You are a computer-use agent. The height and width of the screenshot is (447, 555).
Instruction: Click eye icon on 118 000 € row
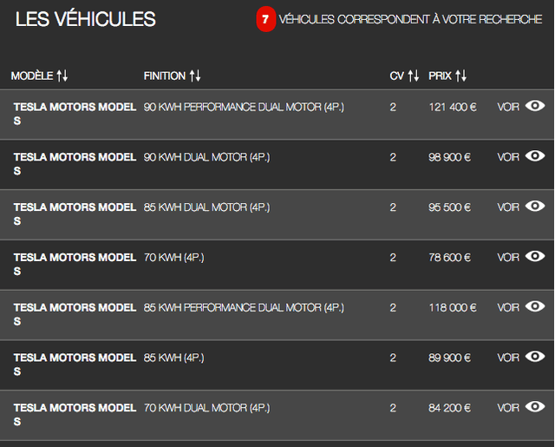(x=535, y=306)
